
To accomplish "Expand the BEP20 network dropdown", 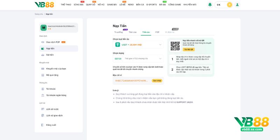I will tap(138, 58).
